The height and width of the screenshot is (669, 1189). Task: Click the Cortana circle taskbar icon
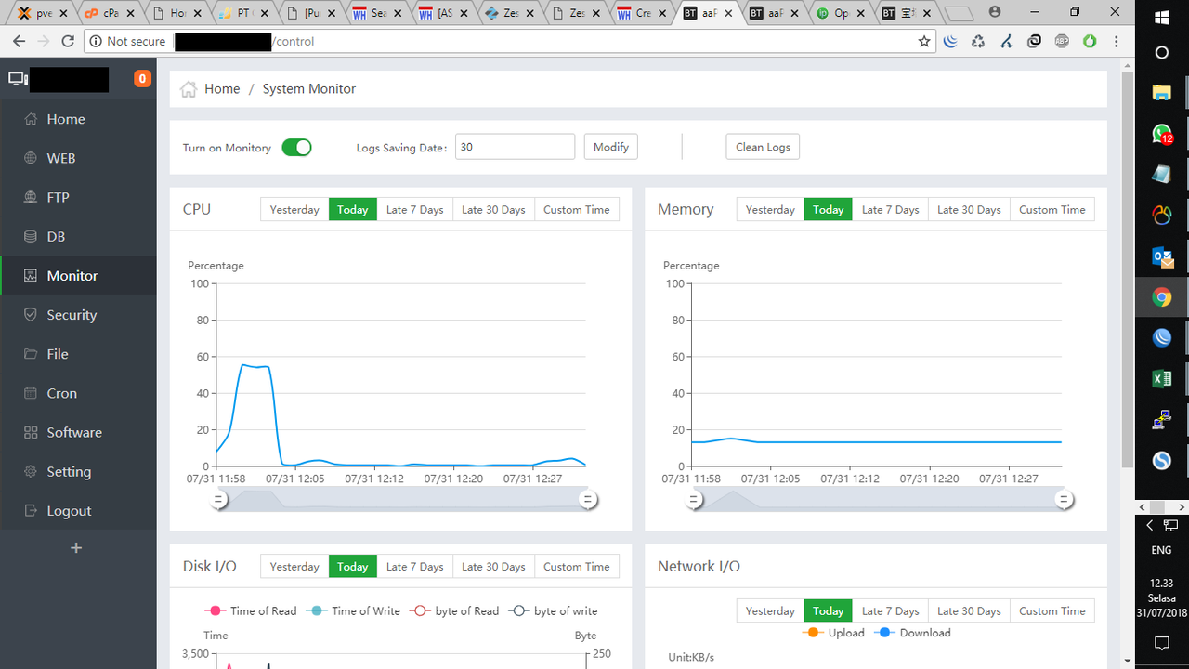(x=1161, y=53)
